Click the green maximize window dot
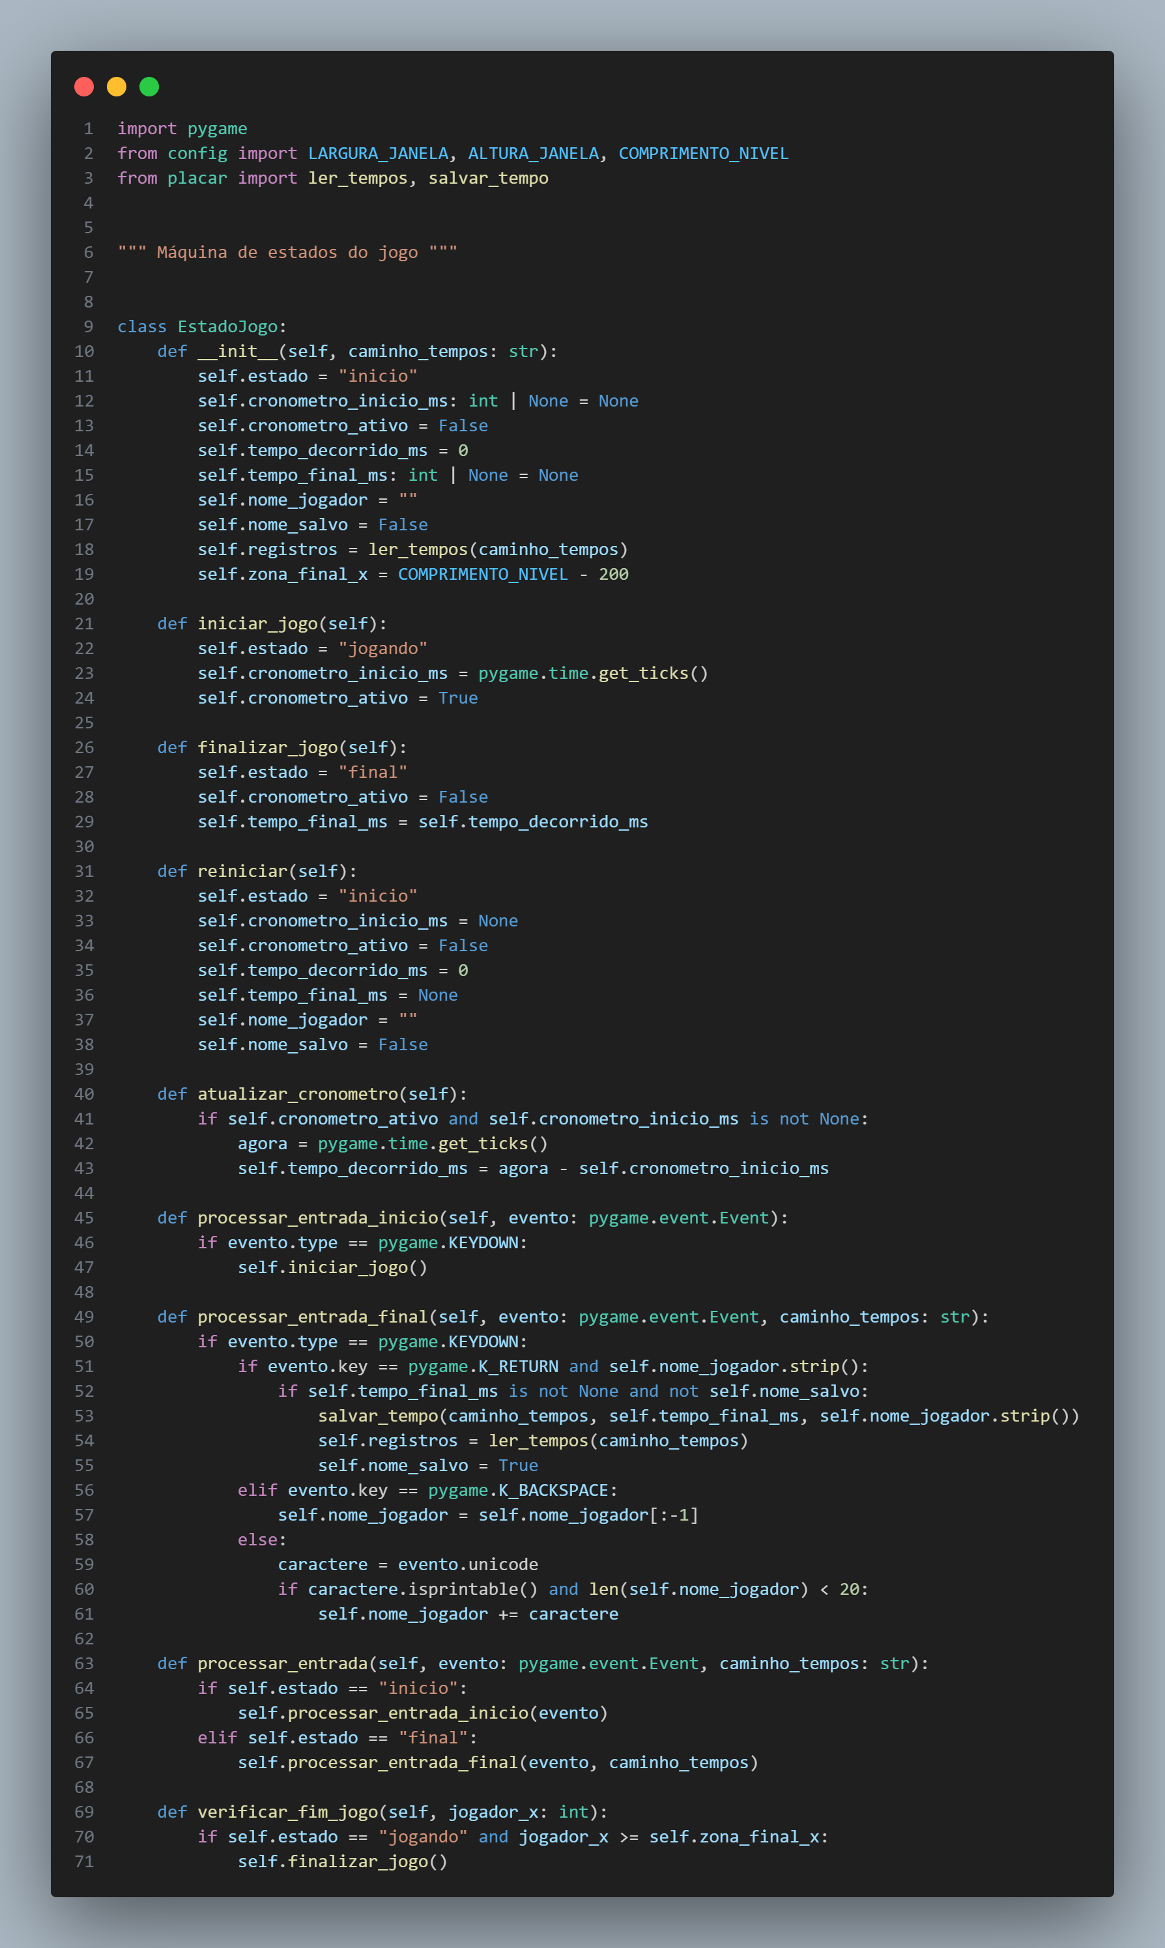This screenshot has width=1165, height=1948. pos(149,87)
